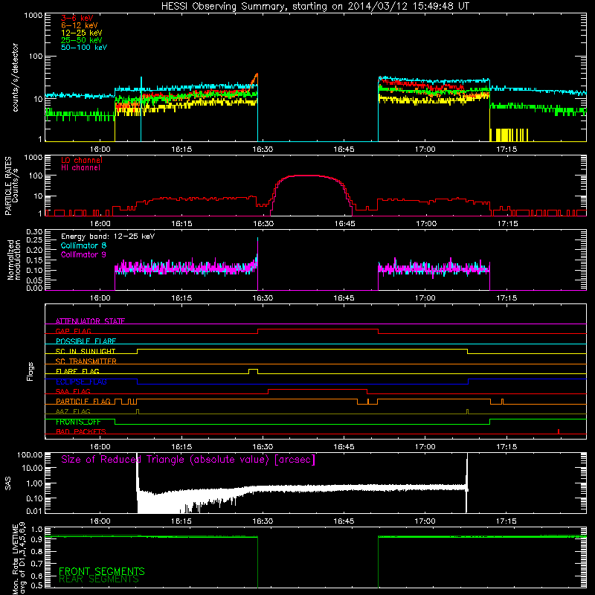Click the 16:15 tick label under the modulation panel
Viewport: 595px width, 595px height.
(x=181, y=298)
